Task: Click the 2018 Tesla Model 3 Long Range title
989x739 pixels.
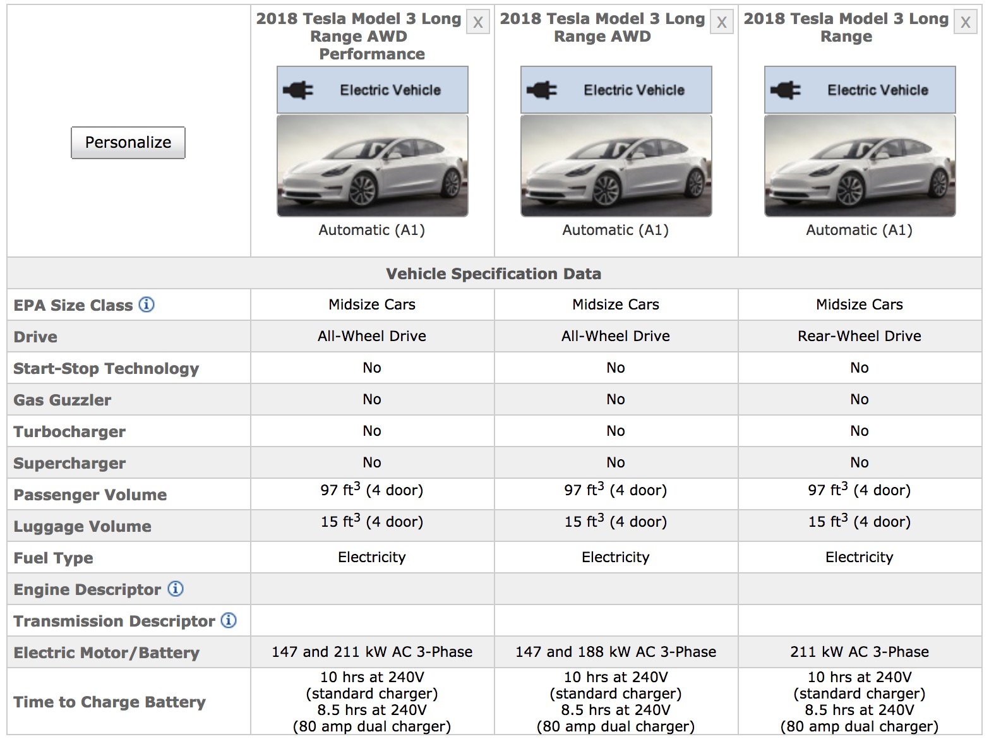Action: tap(845, 28)
